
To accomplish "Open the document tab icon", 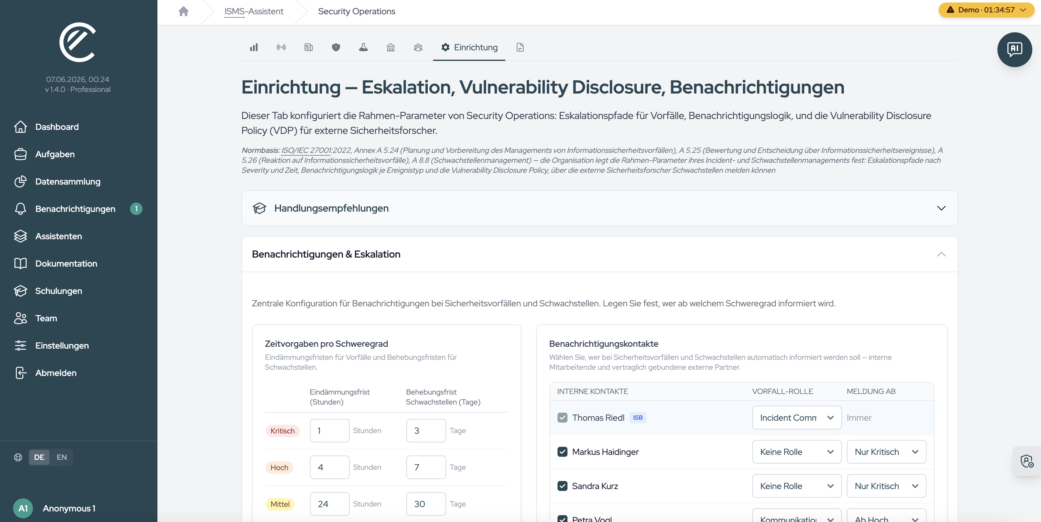I will pos(520,47).
